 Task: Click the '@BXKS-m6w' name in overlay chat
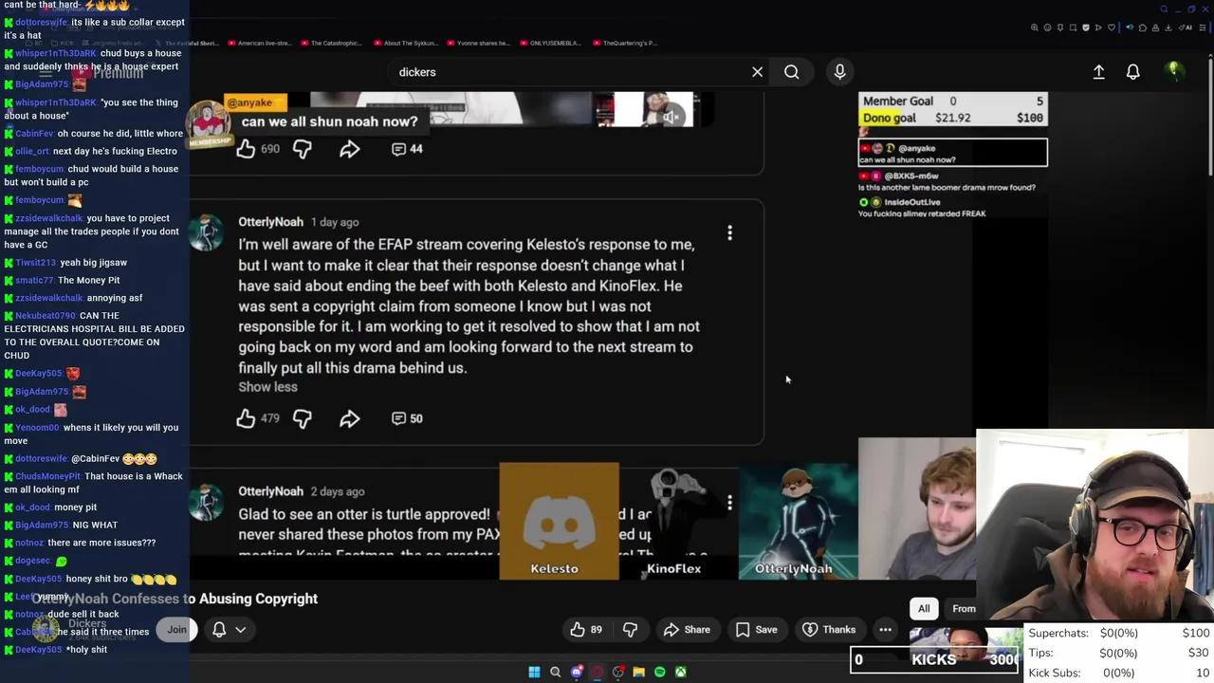(911, 176)
